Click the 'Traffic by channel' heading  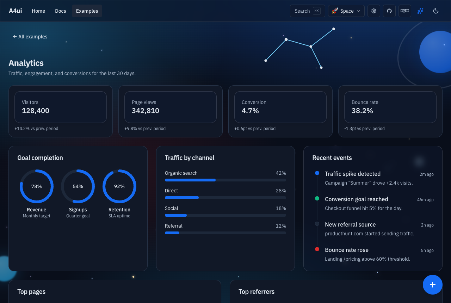tap(190, 158)
